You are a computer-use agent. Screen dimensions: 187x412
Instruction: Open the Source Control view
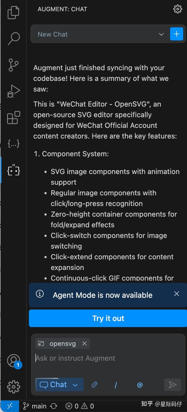(x=13, y=65)
